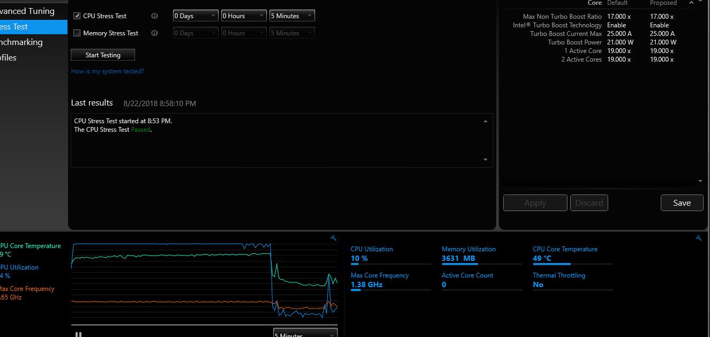This screenshot has width=710, height=337.
Task: Pause the monitoring graph
Action: click(x=79, y=334)
